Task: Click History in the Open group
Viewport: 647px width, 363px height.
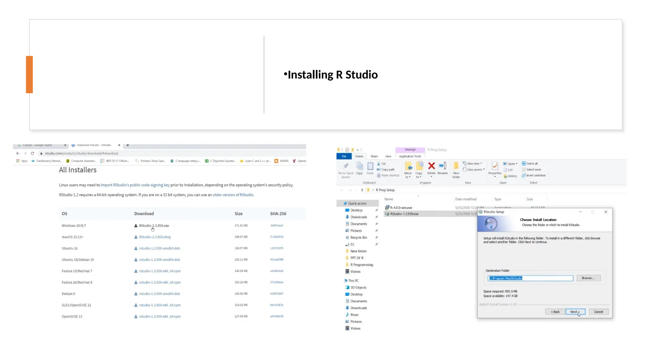Action: coord(510,176)
